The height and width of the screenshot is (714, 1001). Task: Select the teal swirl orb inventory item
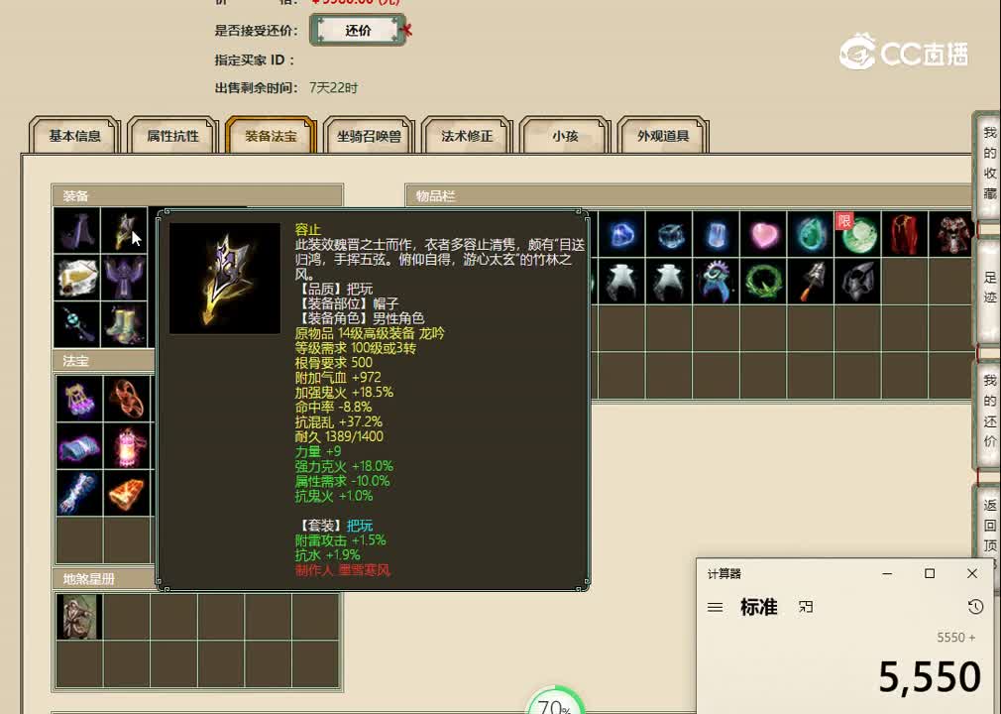click(x=811, y=234)
